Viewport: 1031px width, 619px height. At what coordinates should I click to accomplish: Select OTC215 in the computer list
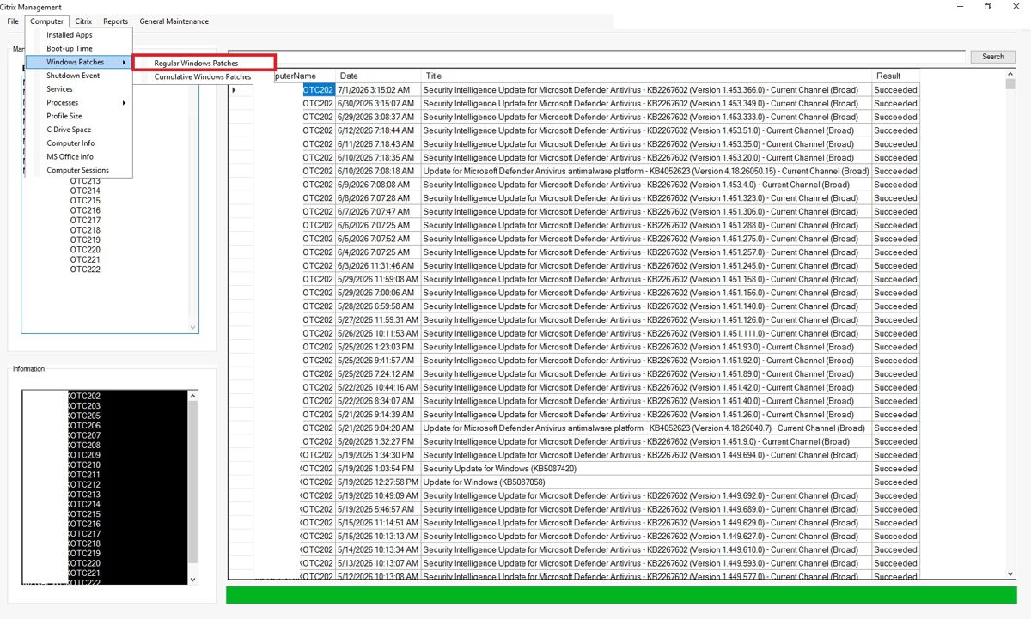click(85, 201)
